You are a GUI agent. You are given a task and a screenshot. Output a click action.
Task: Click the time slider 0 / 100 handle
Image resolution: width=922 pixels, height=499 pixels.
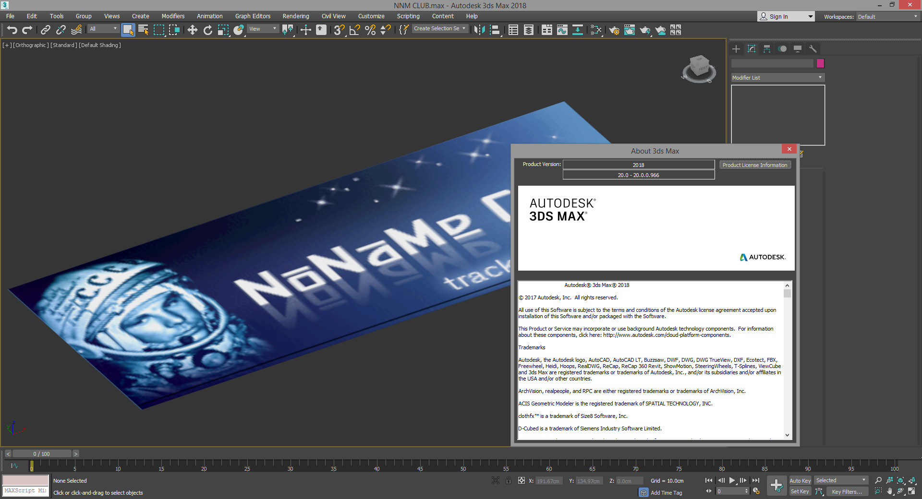click(42, 453)
